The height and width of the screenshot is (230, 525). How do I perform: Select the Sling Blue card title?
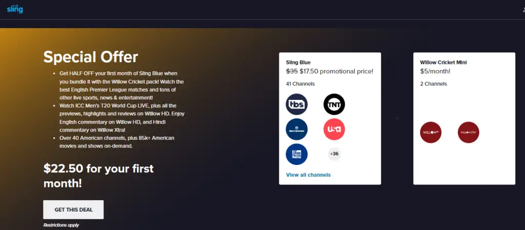click(298, 62)
